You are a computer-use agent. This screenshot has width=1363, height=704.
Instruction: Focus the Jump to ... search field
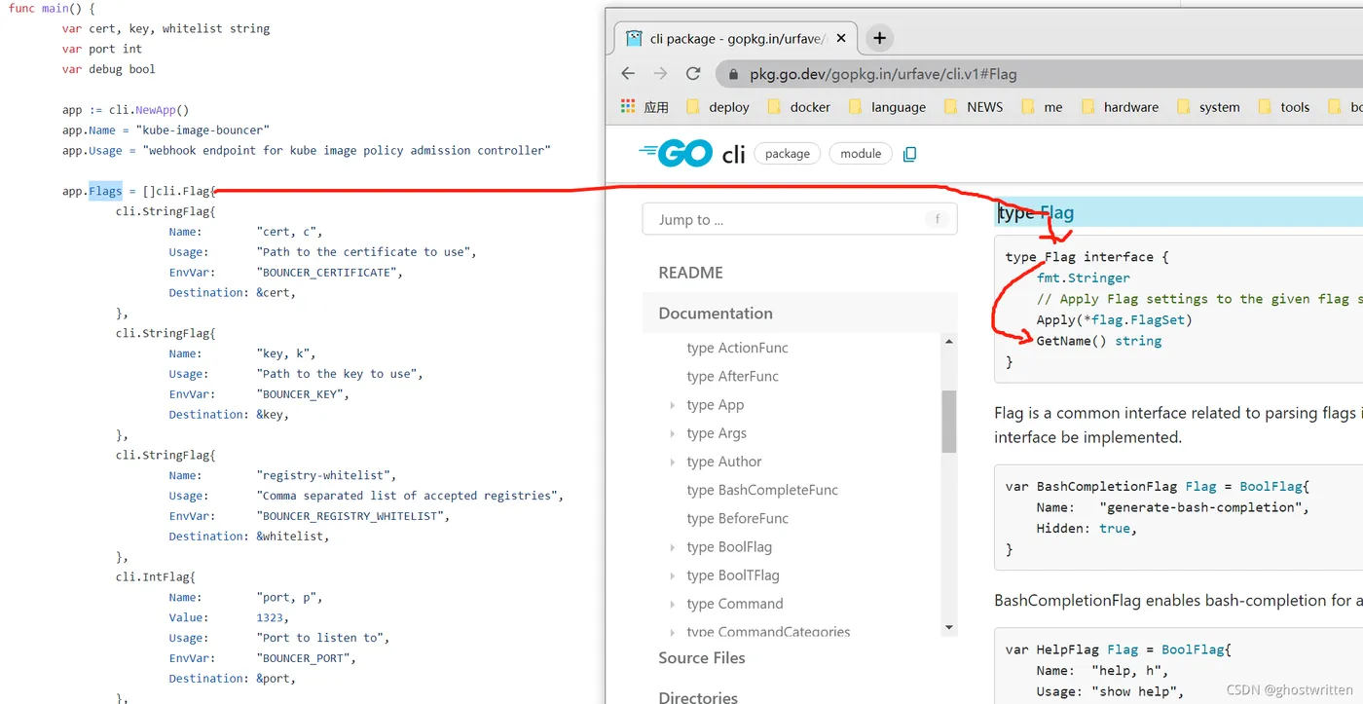tap(799, 219)
